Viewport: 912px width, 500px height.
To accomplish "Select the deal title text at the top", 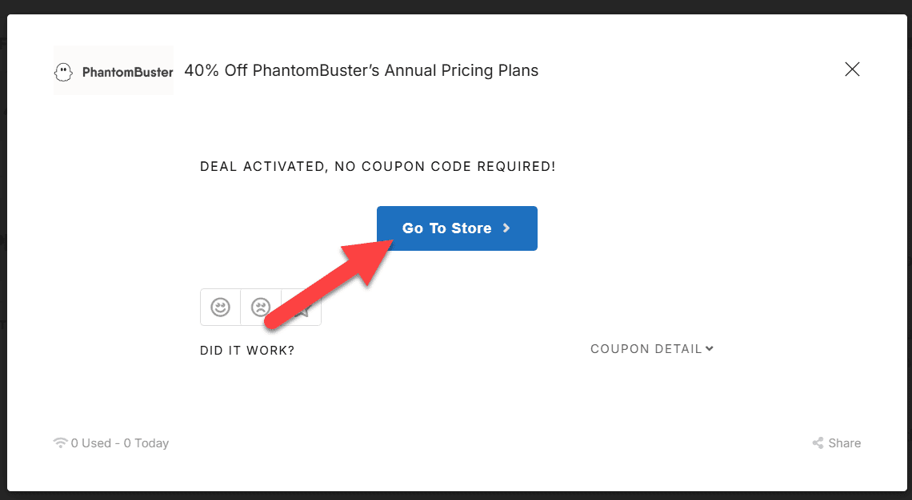I will pyautogui.click(x=361, y=70).
